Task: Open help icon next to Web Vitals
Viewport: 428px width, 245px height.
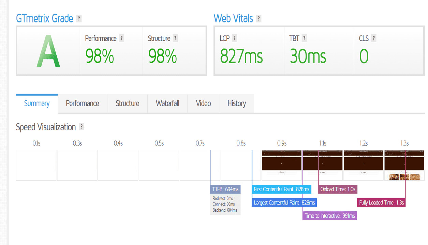Action: click(259, 18)
